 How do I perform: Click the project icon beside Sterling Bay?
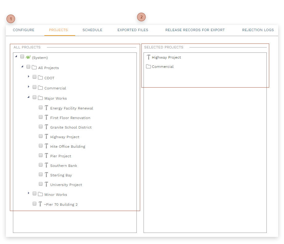[46, 175]
